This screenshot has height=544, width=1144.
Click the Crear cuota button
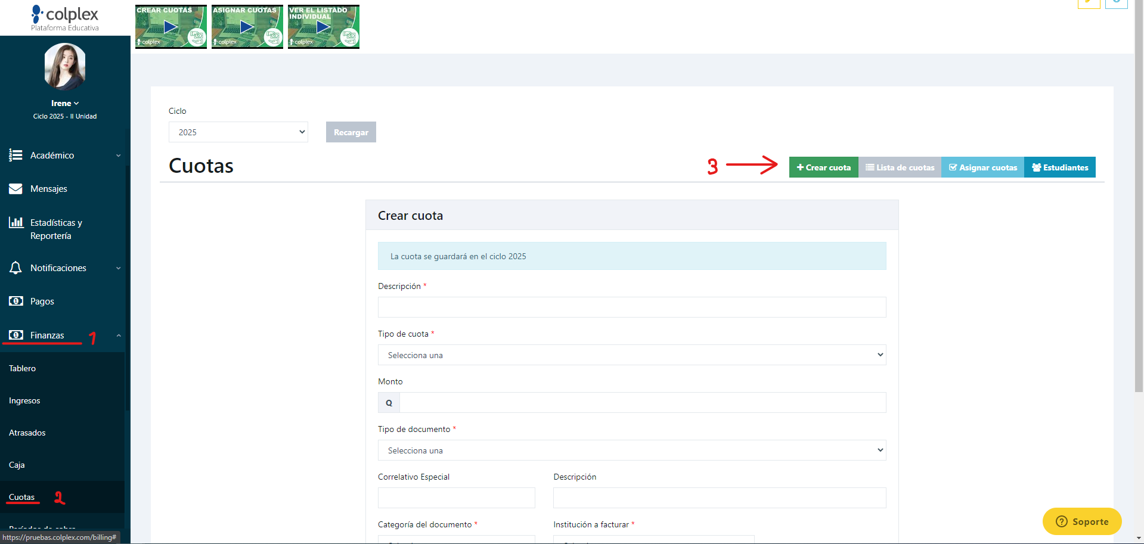tap(824, 167)
